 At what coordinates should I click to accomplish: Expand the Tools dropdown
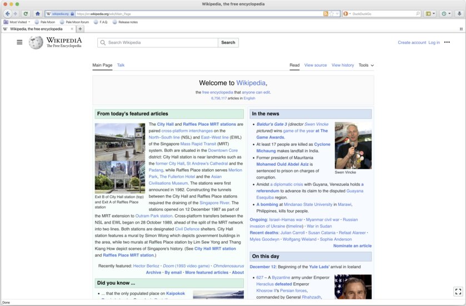pyautogui.click(x=366, y=65)
